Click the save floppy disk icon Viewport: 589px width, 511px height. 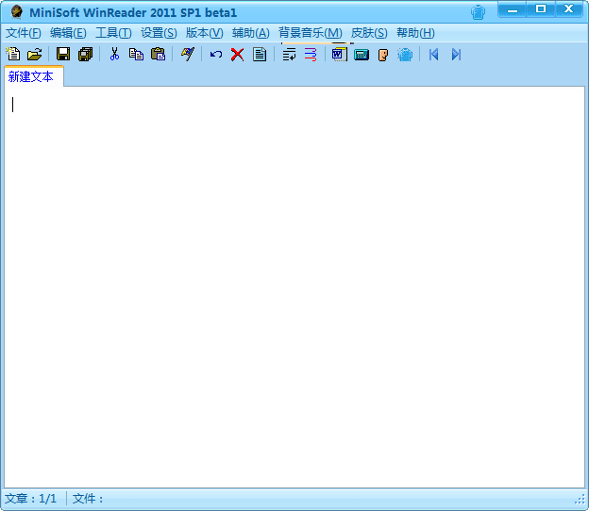click(x=63, y=55)
